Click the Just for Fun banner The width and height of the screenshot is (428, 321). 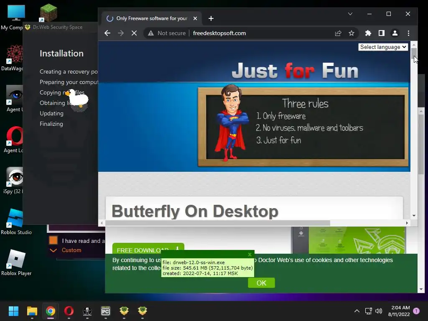(x=295, y=71)
